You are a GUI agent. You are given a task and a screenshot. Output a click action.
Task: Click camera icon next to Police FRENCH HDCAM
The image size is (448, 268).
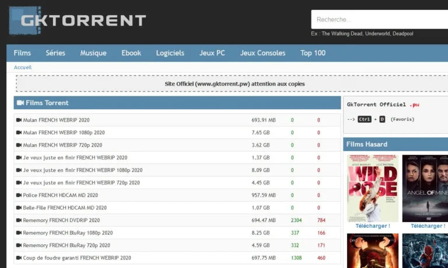pyautogui.click(x=19, y=195)
